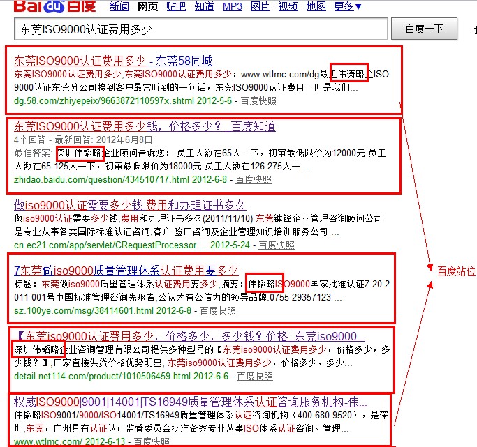Expand the 更多 dropdown menu

[x=348, y=7]
